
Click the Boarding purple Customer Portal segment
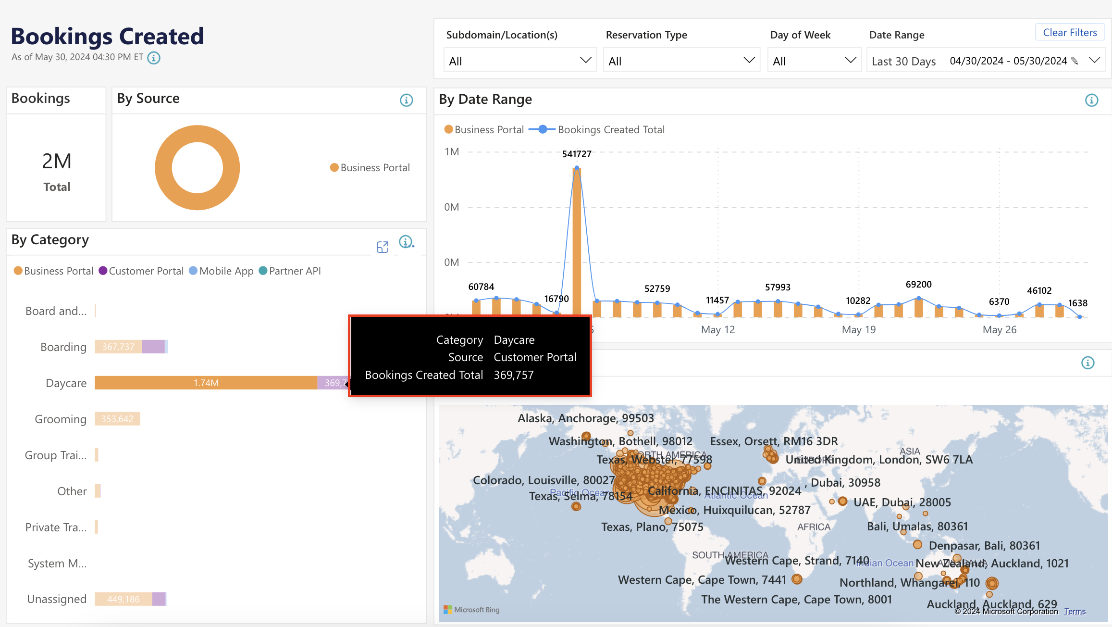(153, 347)
